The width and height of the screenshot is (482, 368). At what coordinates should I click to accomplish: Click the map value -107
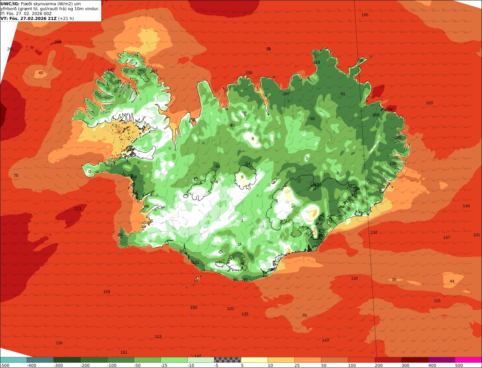coord(286,94)
